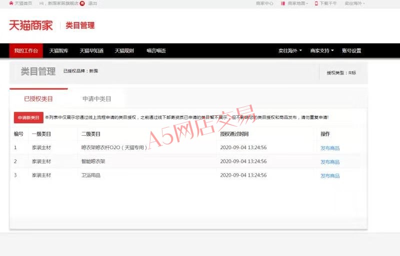Open 天猫早知道 in the navigation bar
The height and width of the screenshot is (256, 400).
[91, 51]
